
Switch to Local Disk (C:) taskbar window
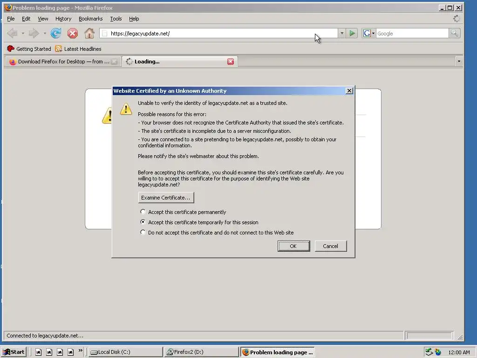click(x=125, y=352)
